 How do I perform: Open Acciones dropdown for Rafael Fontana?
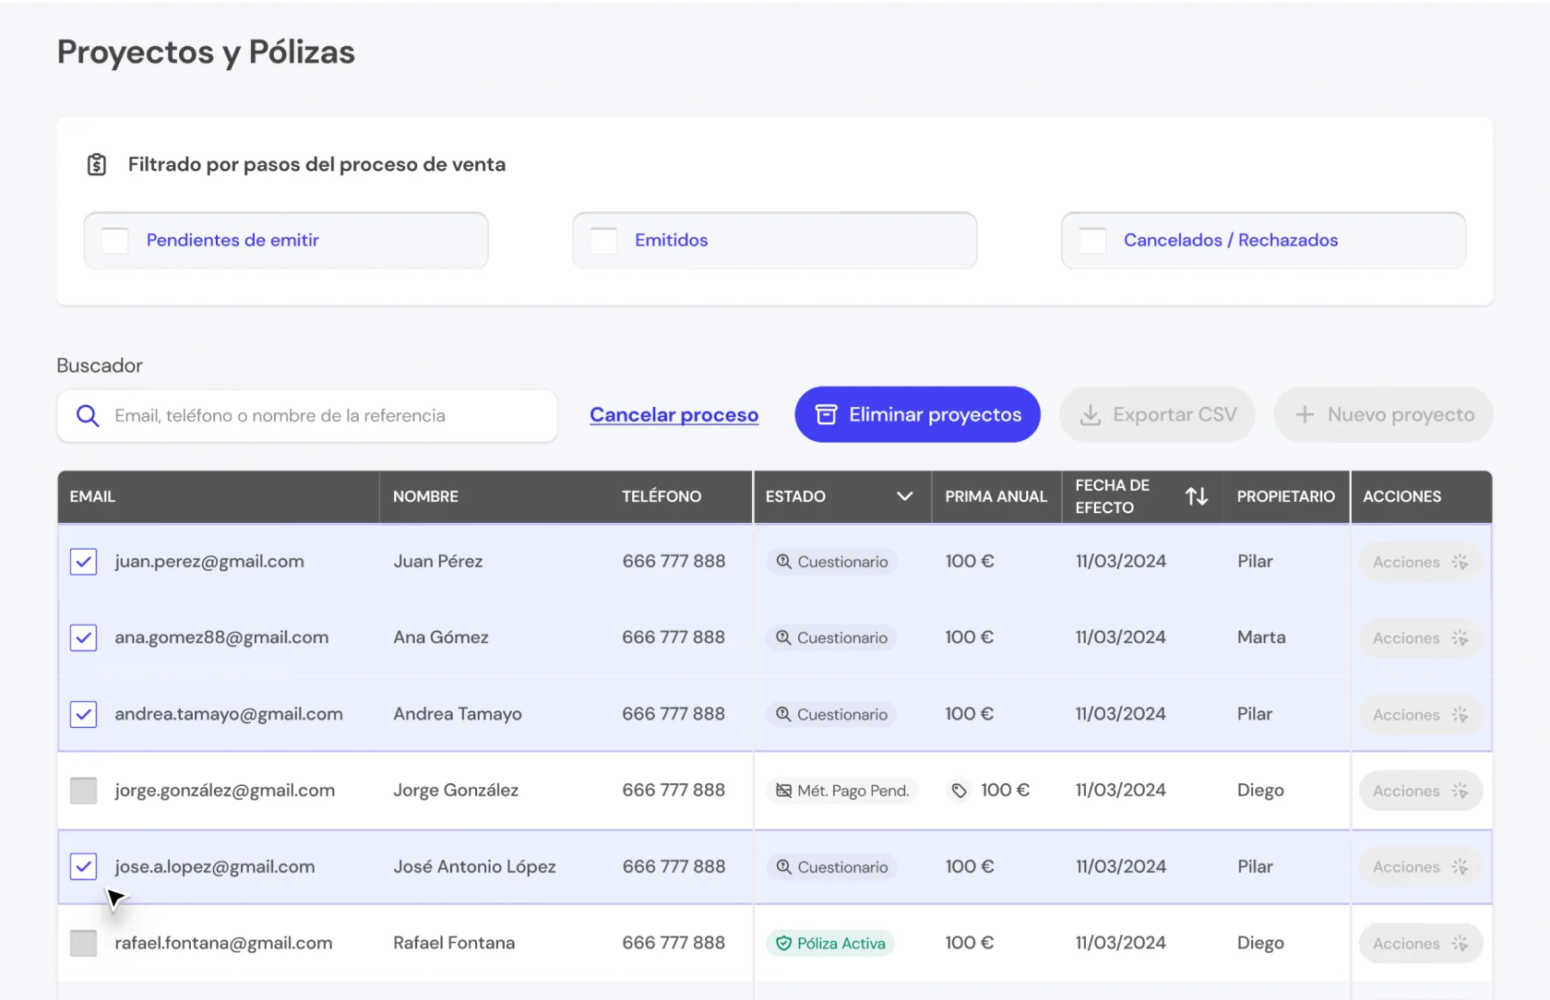point(1420,944)
